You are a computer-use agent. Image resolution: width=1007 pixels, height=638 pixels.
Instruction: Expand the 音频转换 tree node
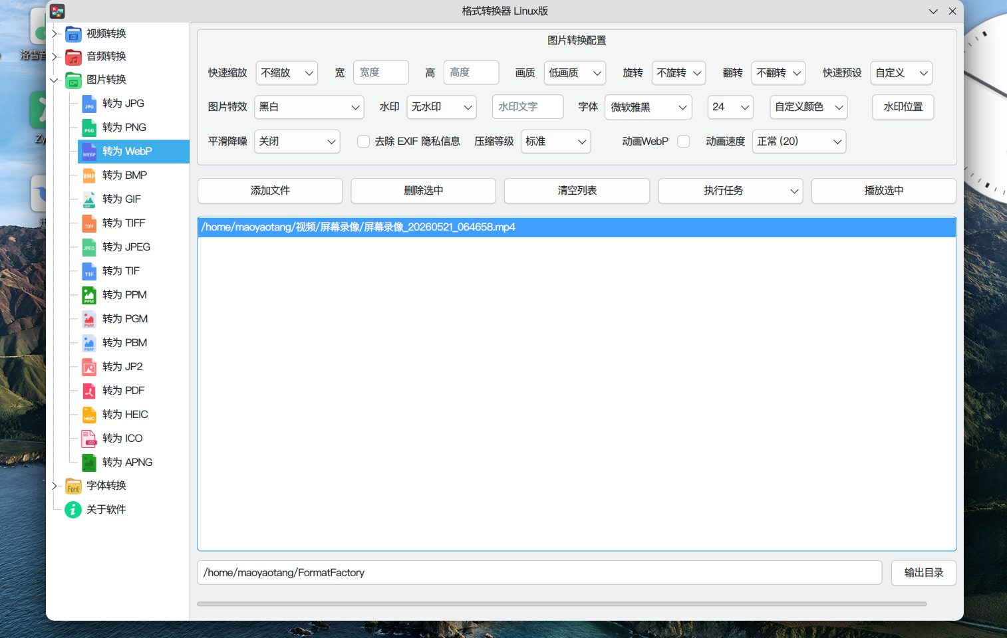coord(55,56)
